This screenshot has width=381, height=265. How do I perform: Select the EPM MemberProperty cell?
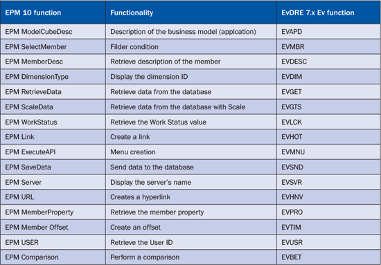click(53, 212)
